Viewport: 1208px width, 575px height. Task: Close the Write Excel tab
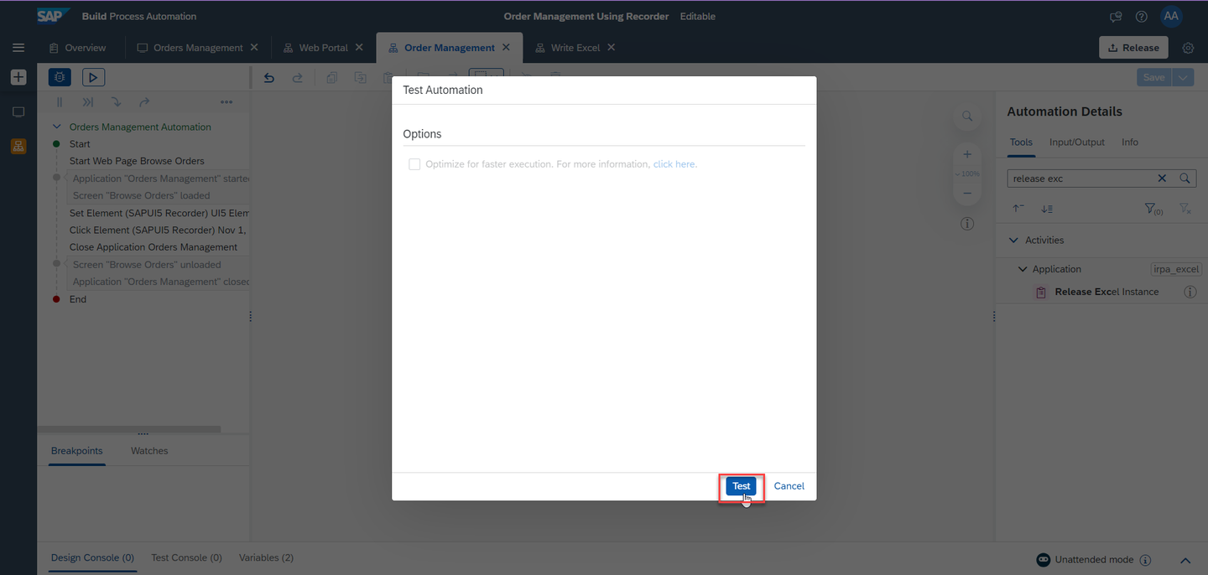(611, 48)
